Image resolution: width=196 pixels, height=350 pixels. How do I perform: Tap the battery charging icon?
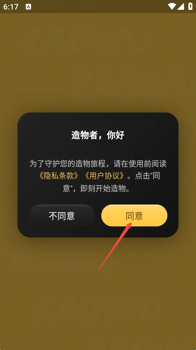pos(191,6)
